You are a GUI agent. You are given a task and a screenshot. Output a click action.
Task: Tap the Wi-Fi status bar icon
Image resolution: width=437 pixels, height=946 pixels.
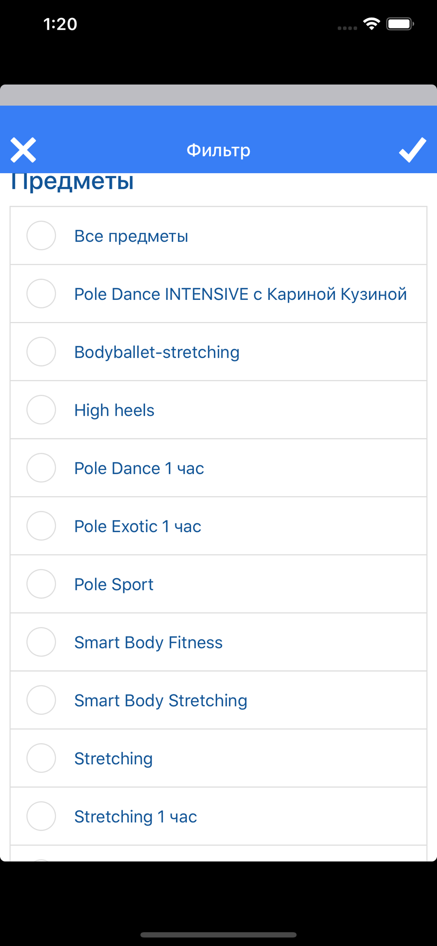click(x=372, y=24)
